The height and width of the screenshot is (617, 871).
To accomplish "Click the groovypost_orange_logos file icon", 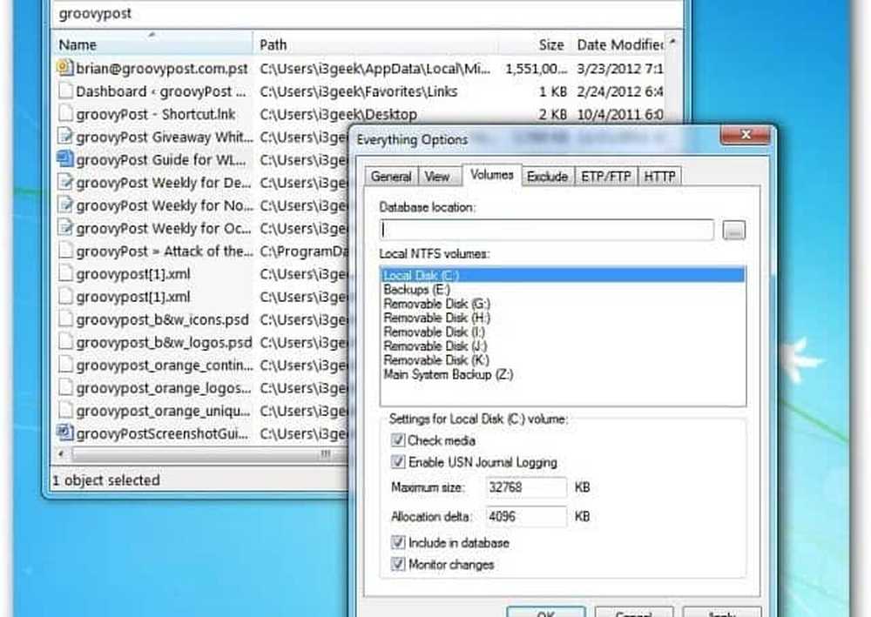I will click(64, 387).
